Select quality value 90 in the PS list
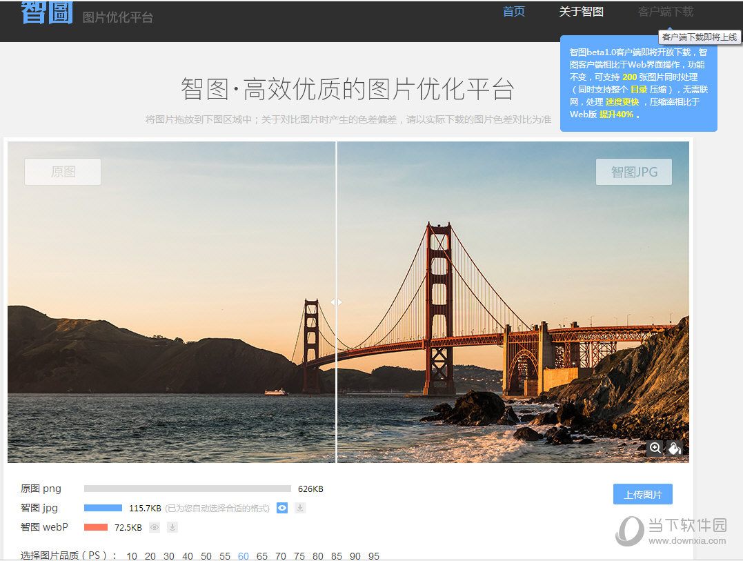Image resolution: width=743 pixels, height=561 pixels. coord(355,555)
